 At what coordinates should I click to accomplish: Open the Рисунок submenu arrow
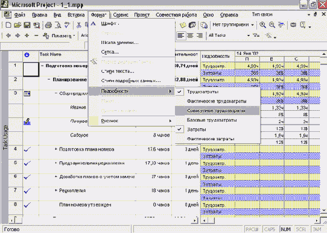[x=170, y=121]
